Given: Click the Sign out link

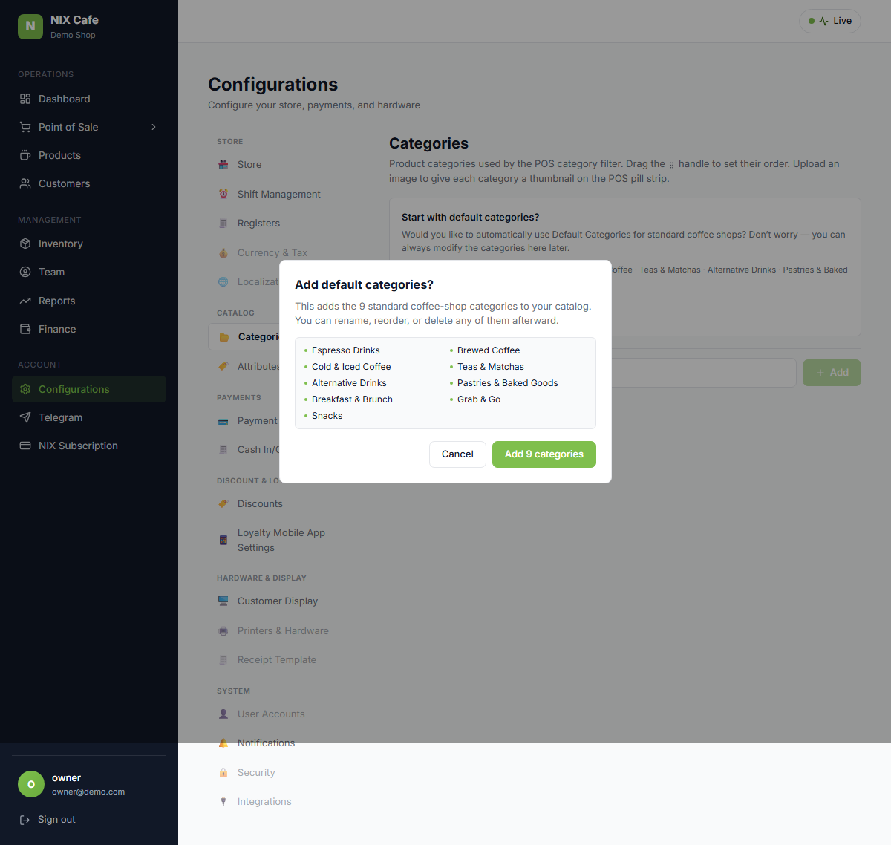Looking at the screenshot, I should coord(56,820).
